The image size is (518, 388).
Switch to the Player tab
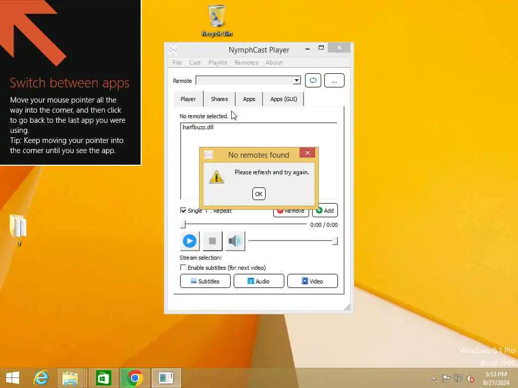click(x=188, y=99)
